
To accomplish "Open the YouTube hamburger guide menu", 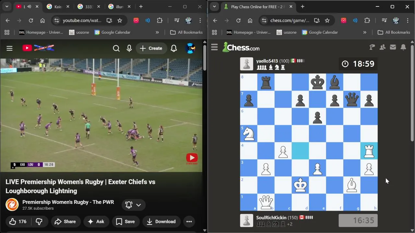I will 9,48.
